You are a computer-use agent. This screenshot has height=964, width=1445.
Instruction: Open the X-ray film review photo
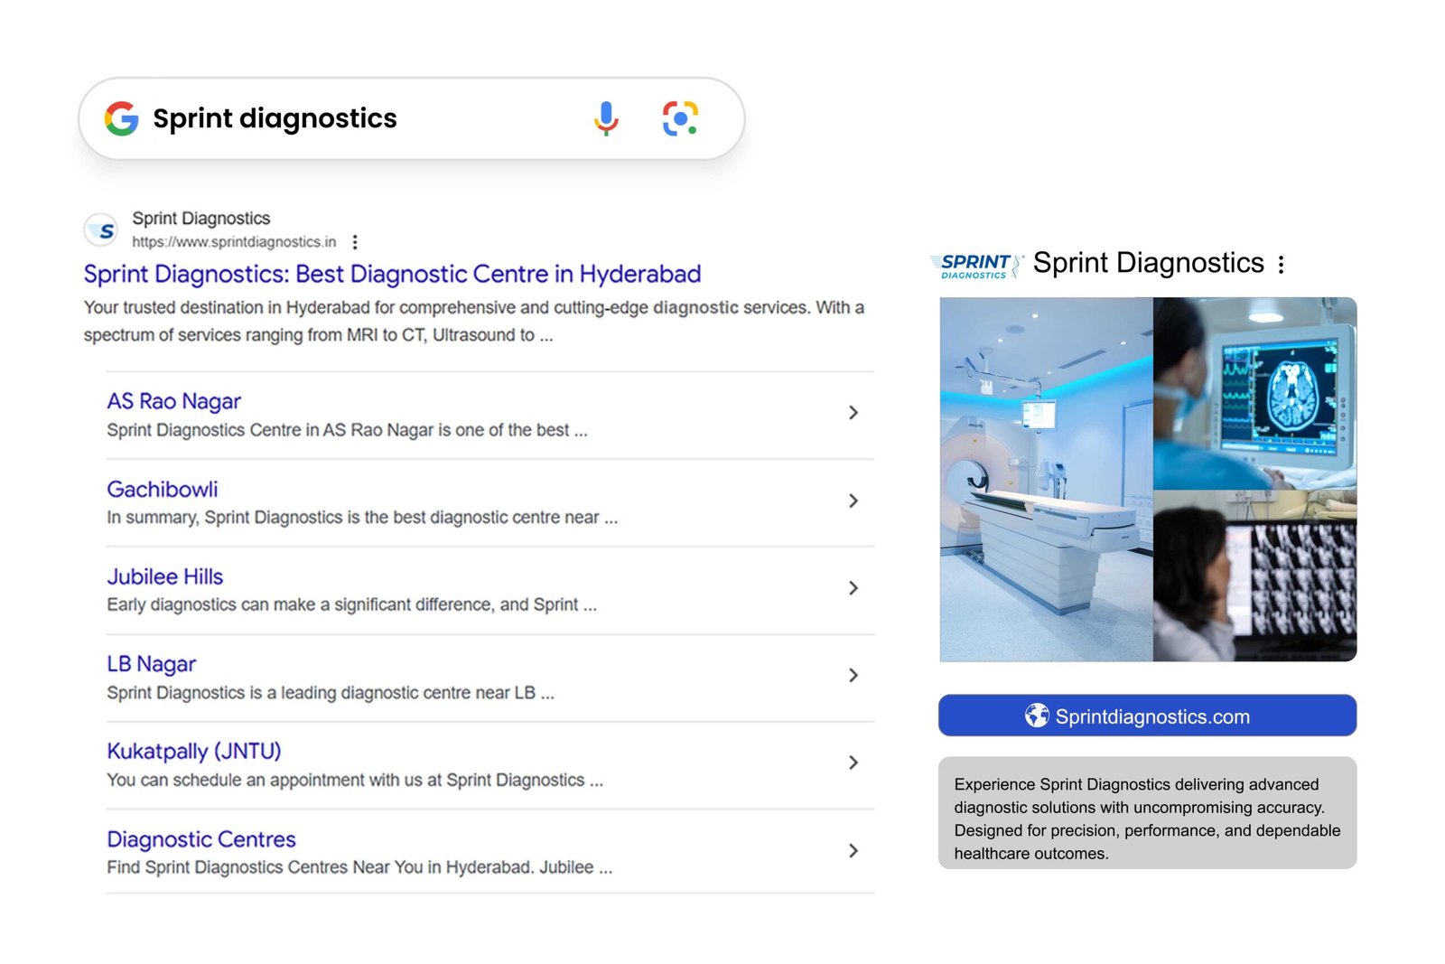(1254, 576)
